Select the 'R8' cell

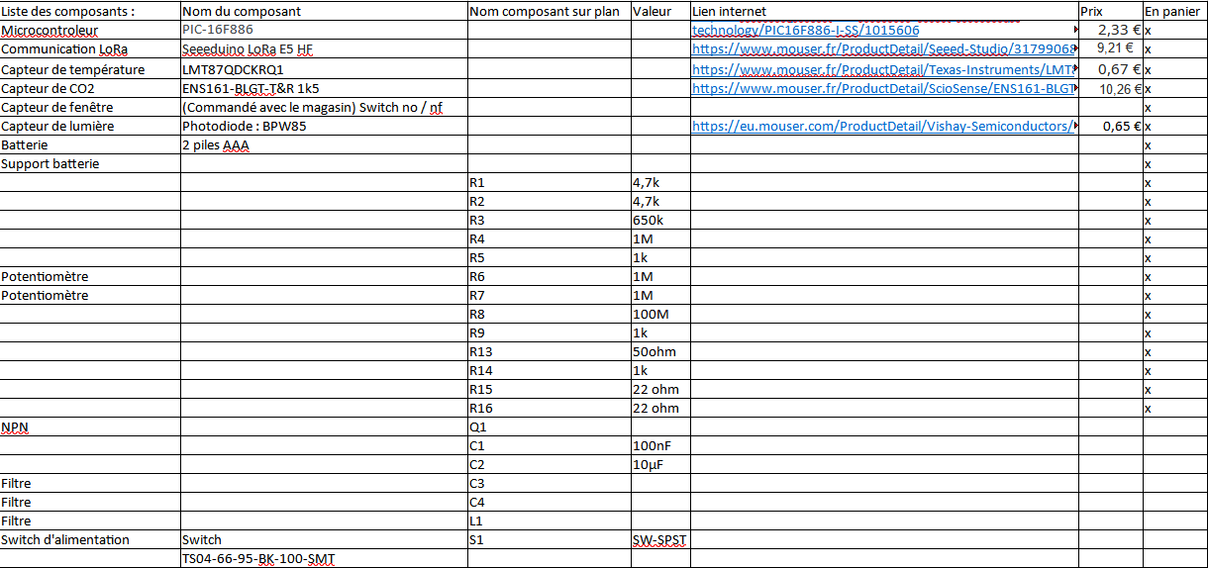tap(549, 314)
